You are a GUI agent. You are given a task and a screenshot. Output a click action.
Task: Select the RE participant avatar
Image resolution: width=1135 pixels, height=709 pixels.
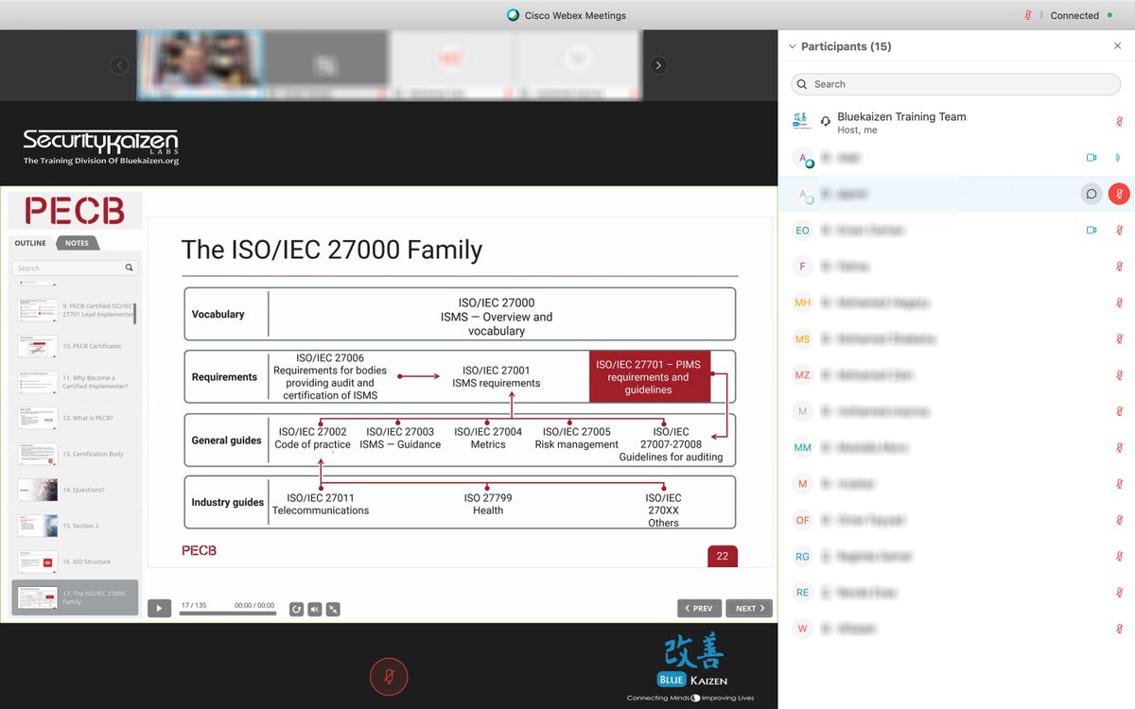[802, 592]
